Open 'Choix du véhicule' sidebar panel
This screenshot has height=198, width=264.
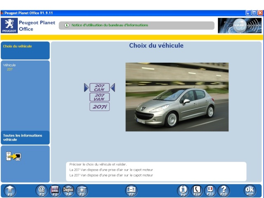click(x=25, y=50)
